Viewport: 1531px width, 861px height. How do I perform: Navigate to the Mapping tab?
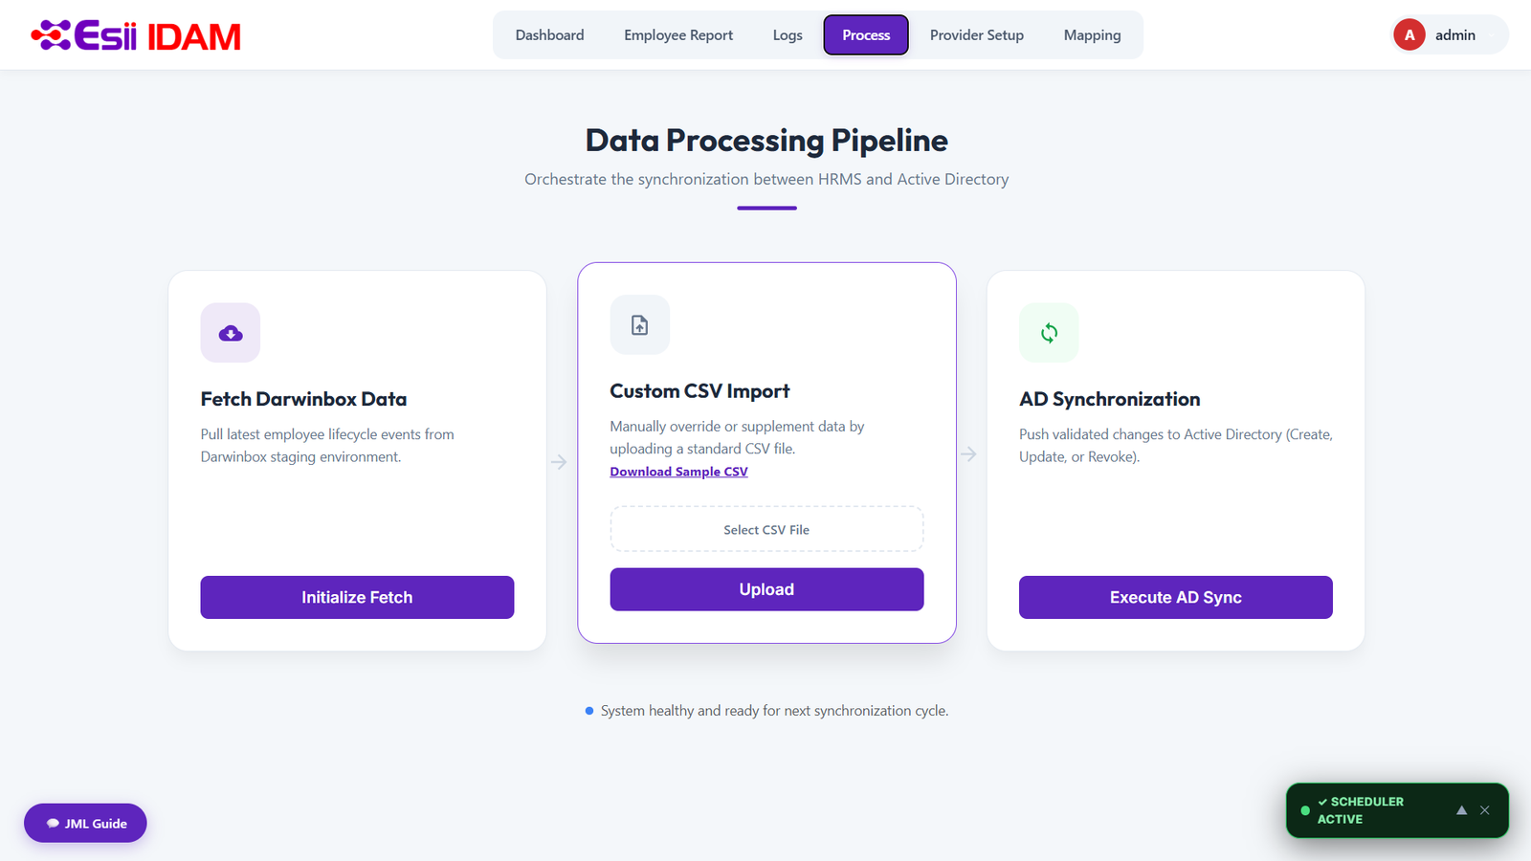[x=1092, y=35]
